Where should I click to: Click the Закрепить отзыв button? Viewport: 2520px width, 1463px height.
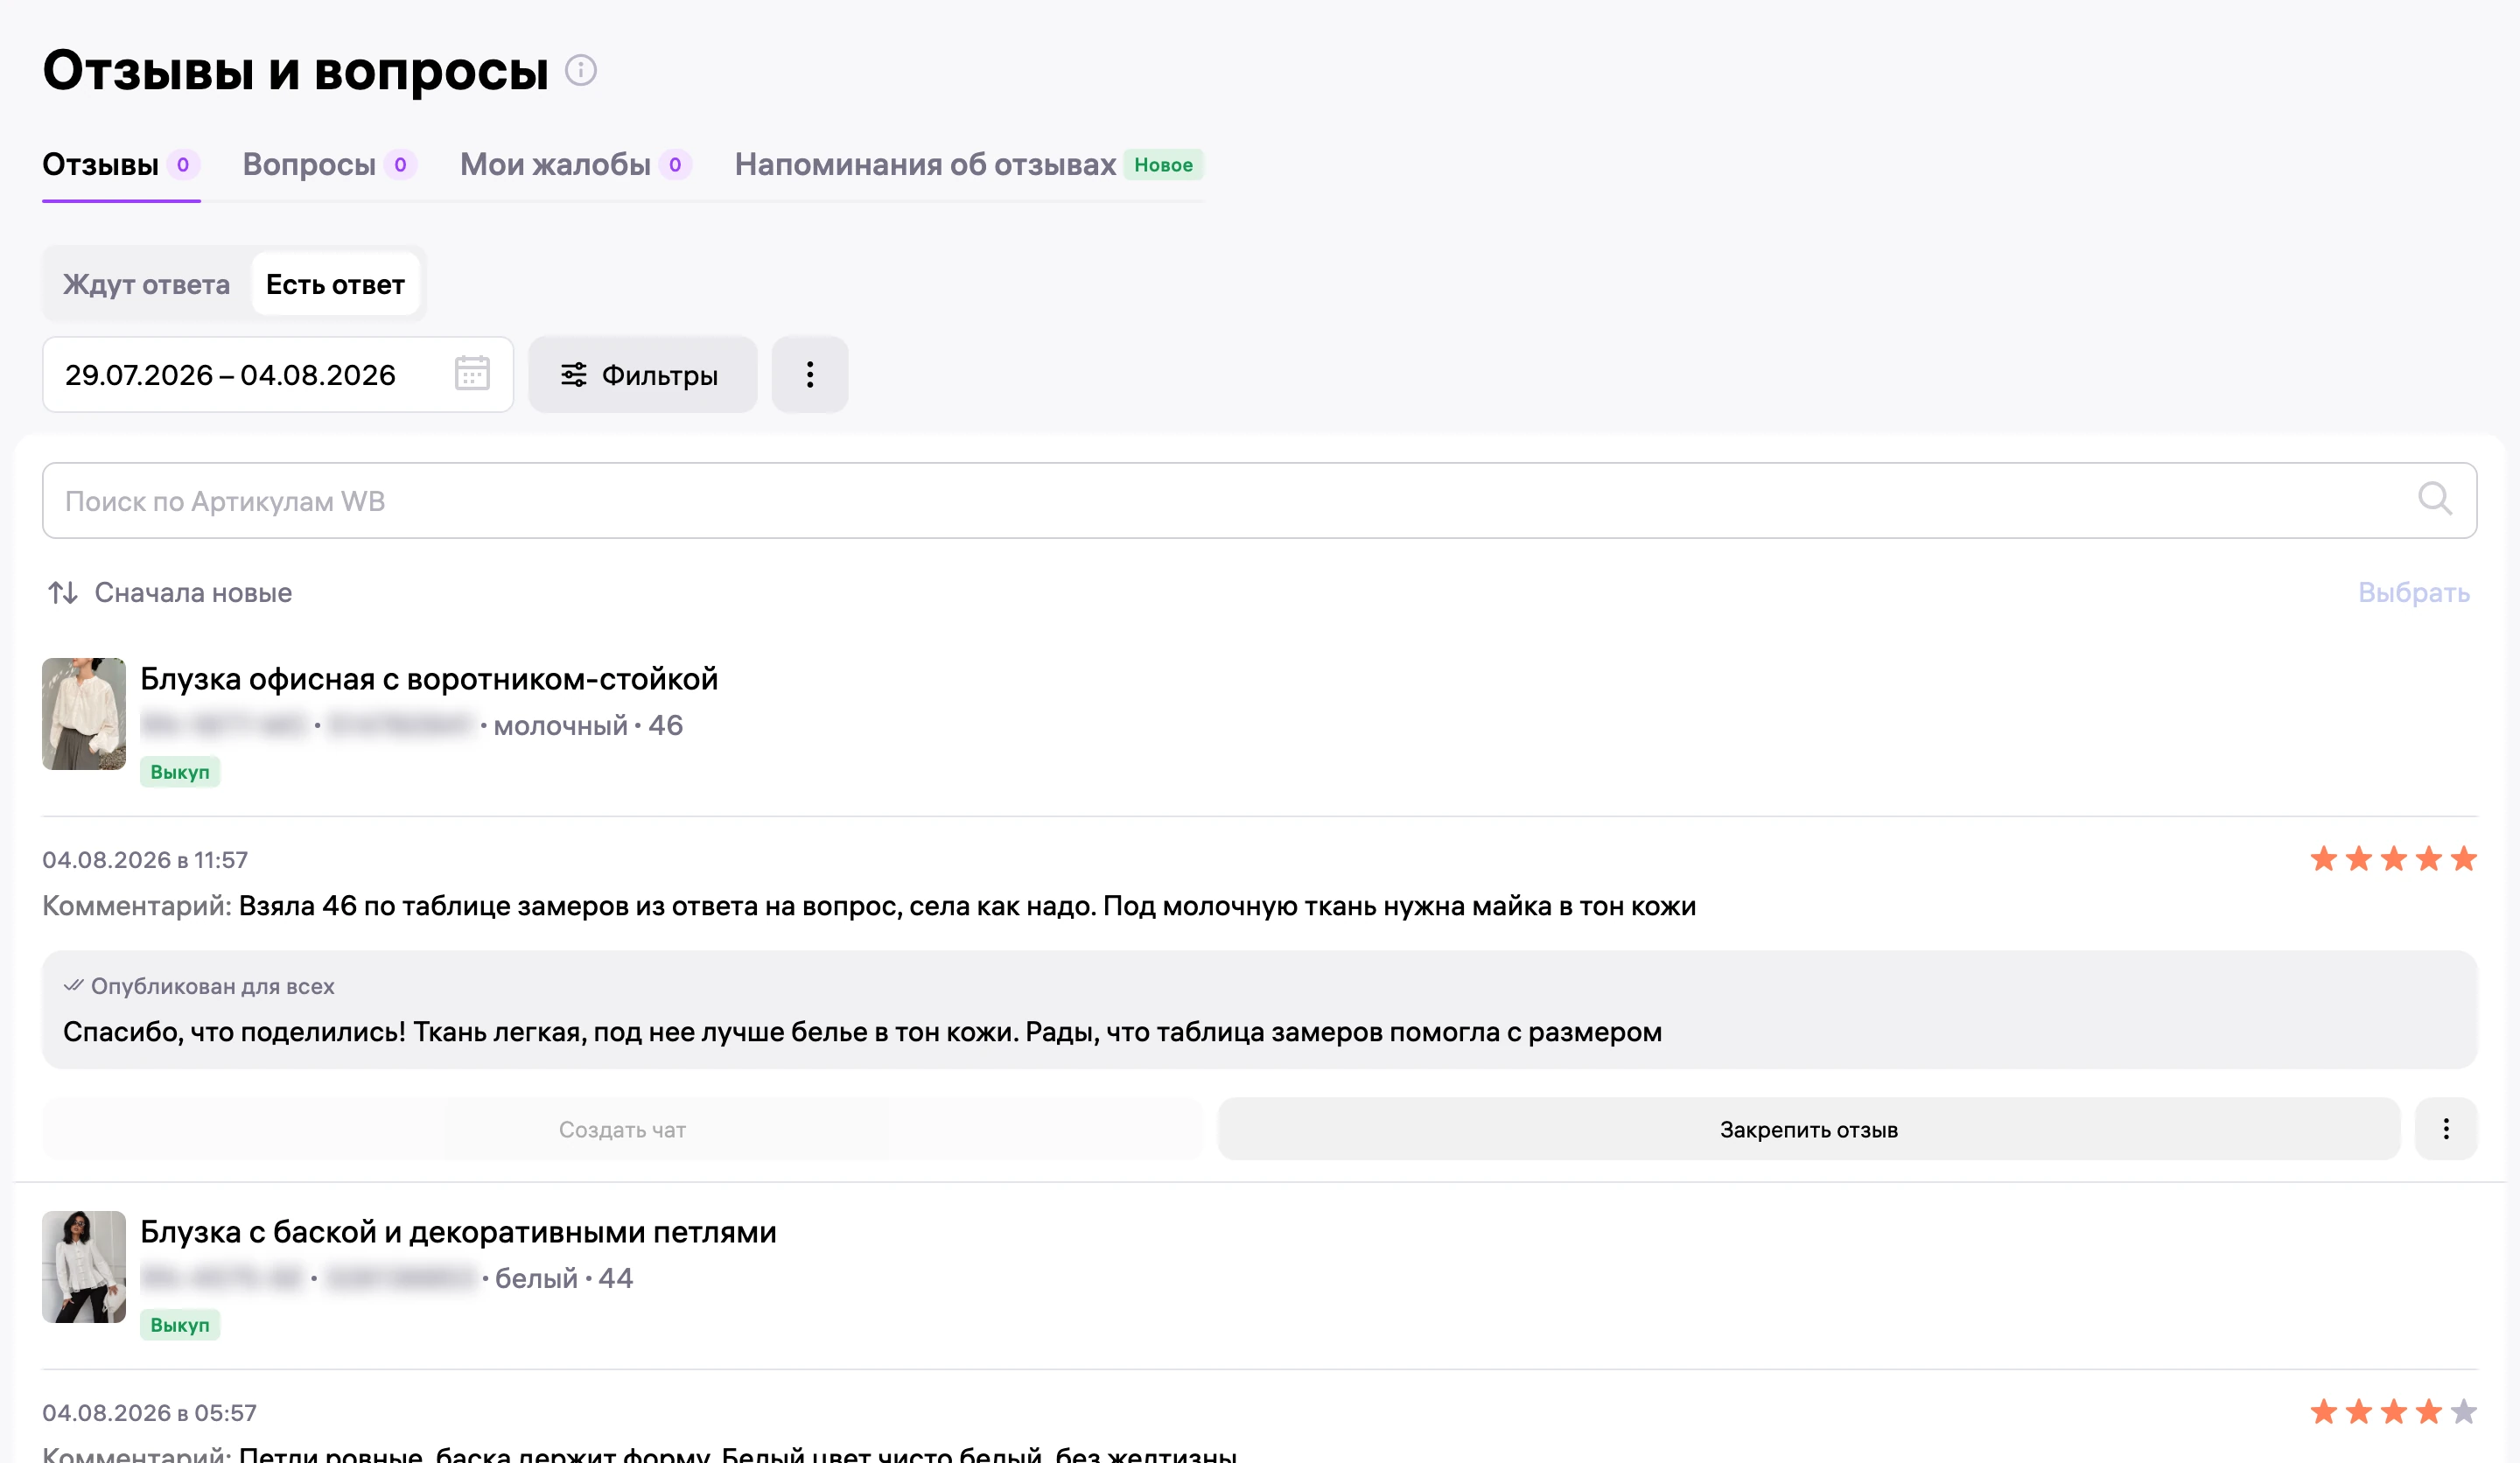[x=1808, y=1129]
